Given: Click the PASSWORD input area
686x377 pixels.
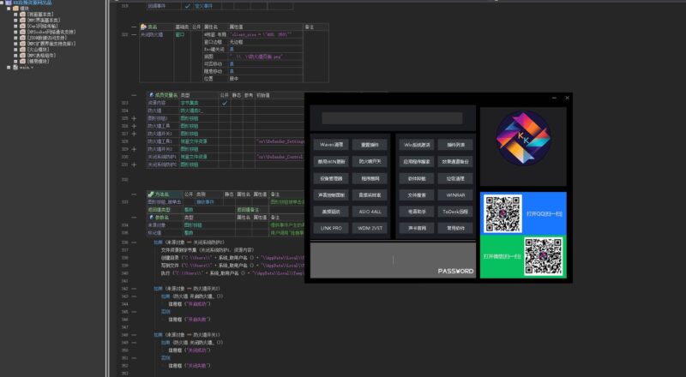Looking at the screenshot, I should [x=393, y=260].
